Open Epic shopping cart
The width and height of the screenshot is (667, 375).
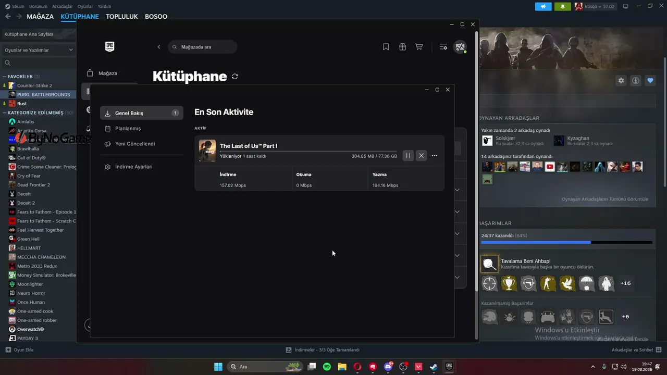[419, 47]
